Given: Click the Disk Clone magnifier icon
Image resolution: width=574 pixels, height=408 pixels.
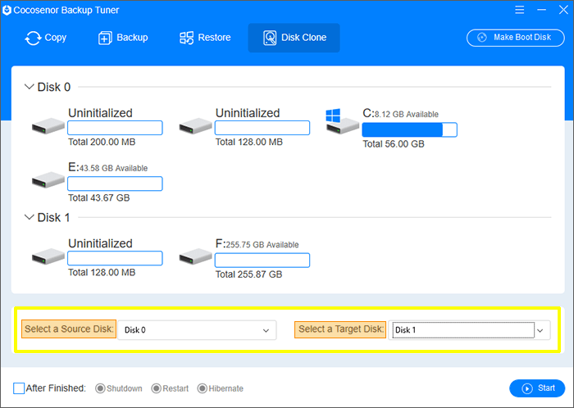Looking at the screenshot, I should [x=270, y=38].
